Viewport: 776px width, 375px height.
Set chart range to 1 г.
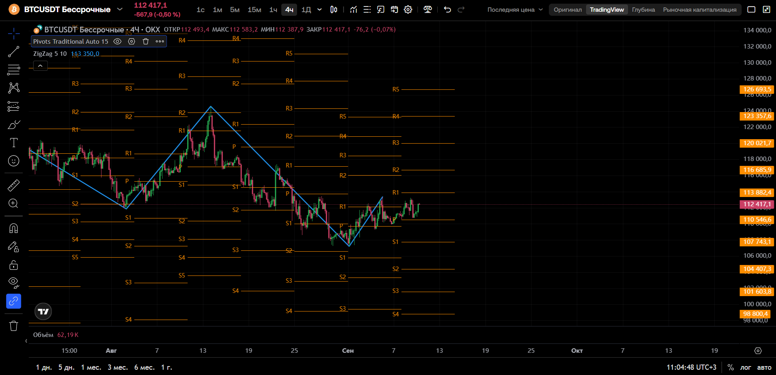pyautogui.click(x=167, y=367)
